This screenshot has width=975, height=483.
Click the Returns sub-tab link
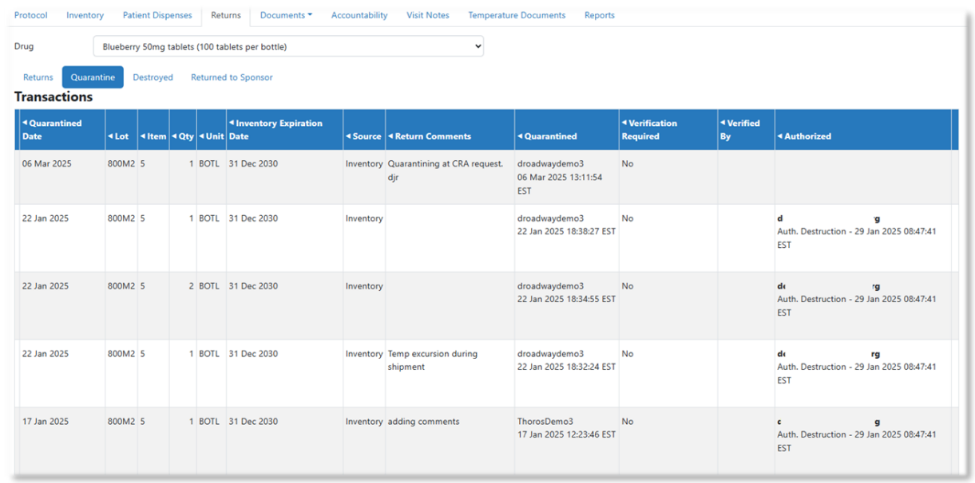[38, 77]
